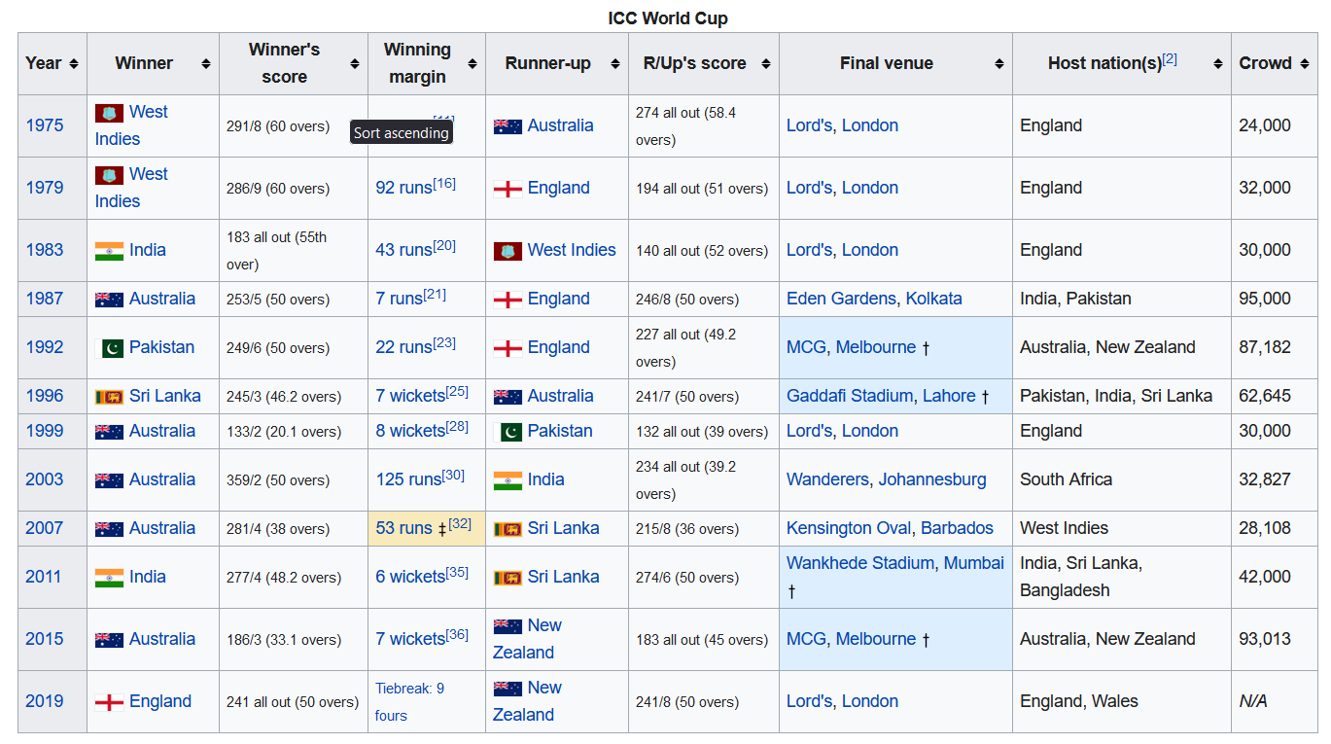Select the 95,000 crowd cell
The width and height of the screenshot is (1331, 744).
click(x=1275, y=300)
